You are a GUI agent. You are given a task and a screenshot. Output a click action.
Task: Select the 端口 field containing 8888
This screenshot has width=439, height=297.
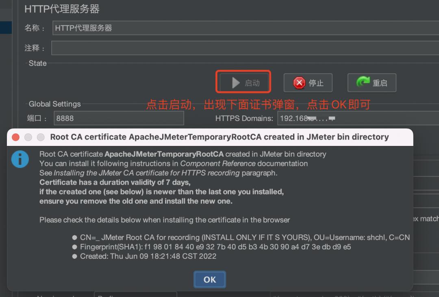tap(119, 118)
